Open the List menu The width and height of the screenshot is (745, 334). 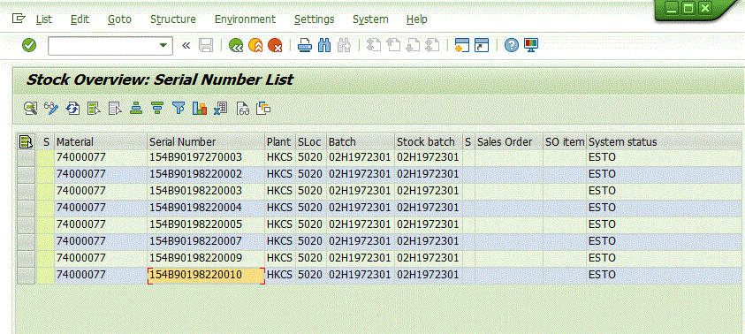coord(44,19)
